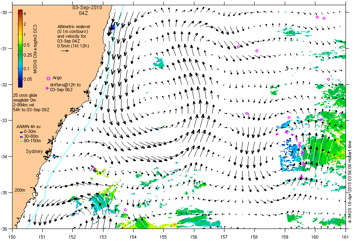The image size is (354, 241).
Task: Click the cyan 200m isobath legend line
Action: (21, 193)
